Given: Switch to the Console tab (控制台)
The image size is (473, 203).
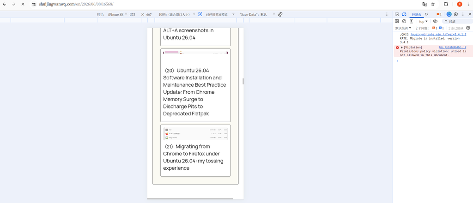Looking at the screenshot, I should [x=416, y=14].
